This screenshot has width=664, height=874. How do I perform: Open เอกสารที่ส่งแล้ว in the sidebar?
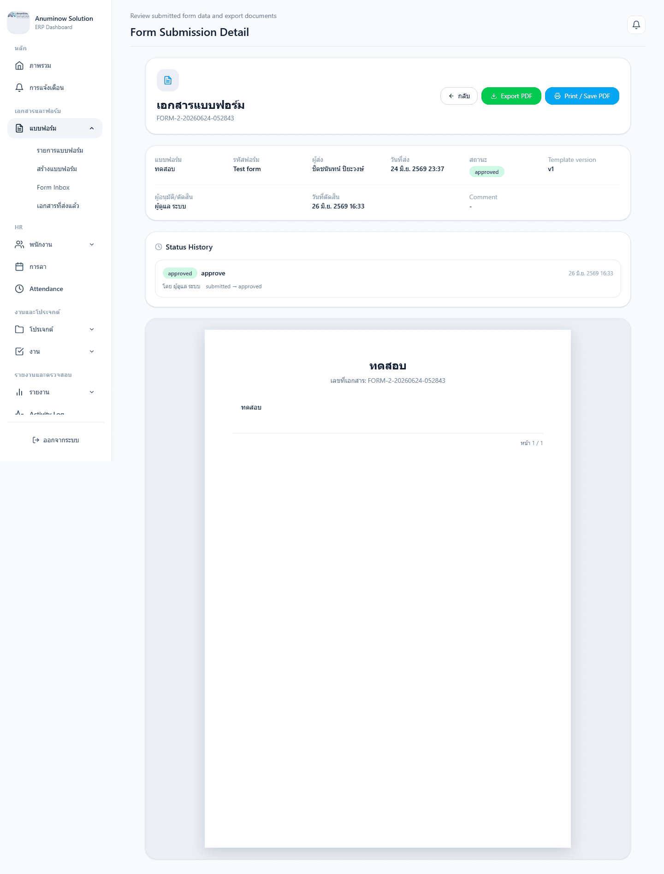click(x=58, y=206)
